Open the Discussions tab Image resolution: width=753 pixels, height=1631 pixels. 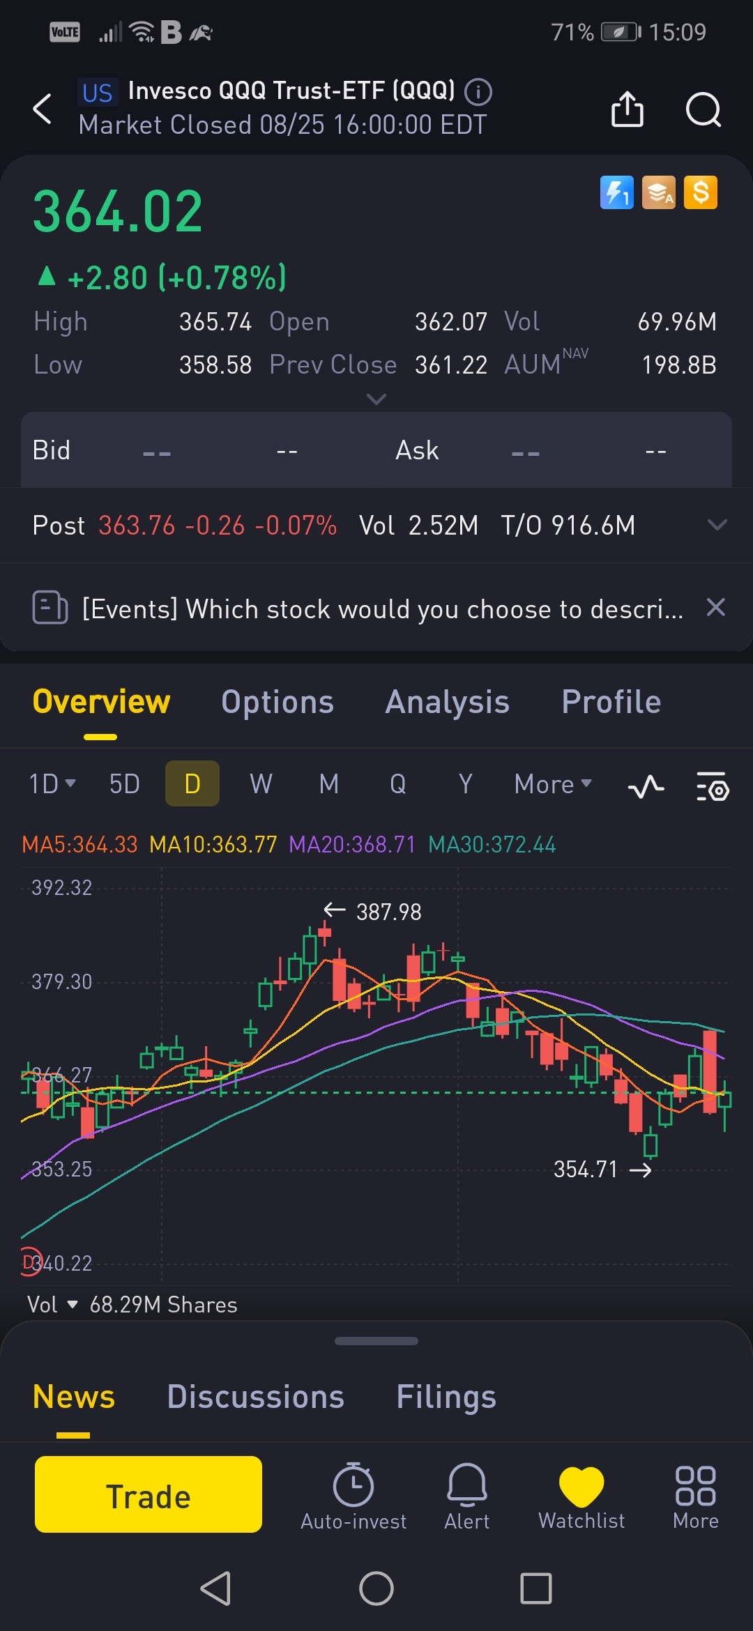(255, 1396)
